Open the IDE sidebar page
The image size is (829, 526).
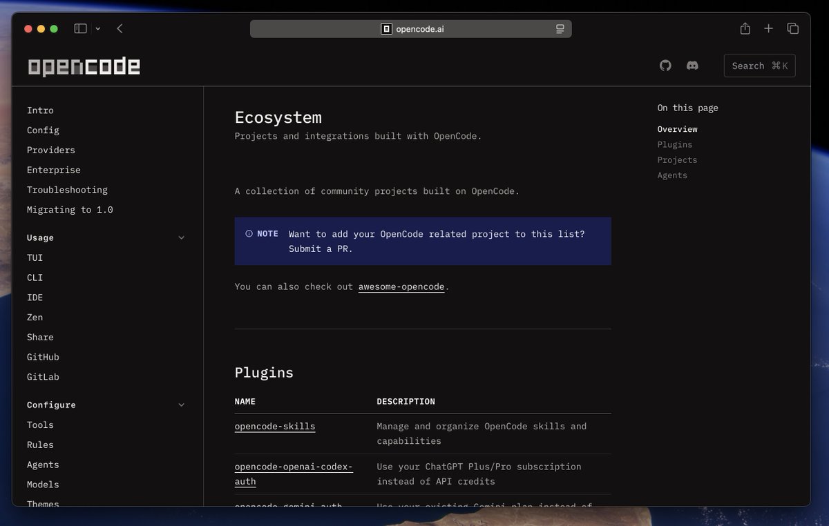click(x=35, y=298)
